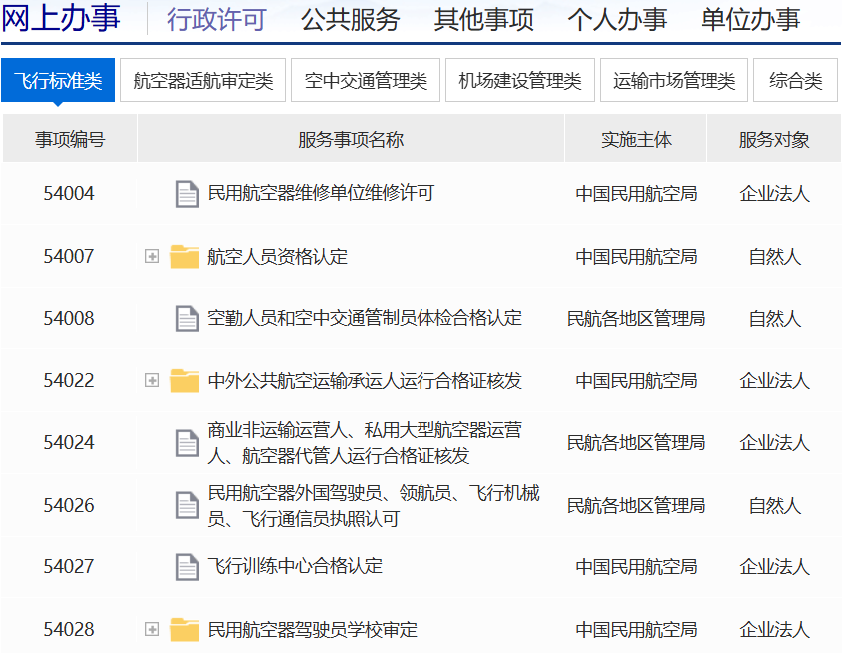
Task: Open 飞行训练中心合格认定 item
Action: click(x=295, y=567)
